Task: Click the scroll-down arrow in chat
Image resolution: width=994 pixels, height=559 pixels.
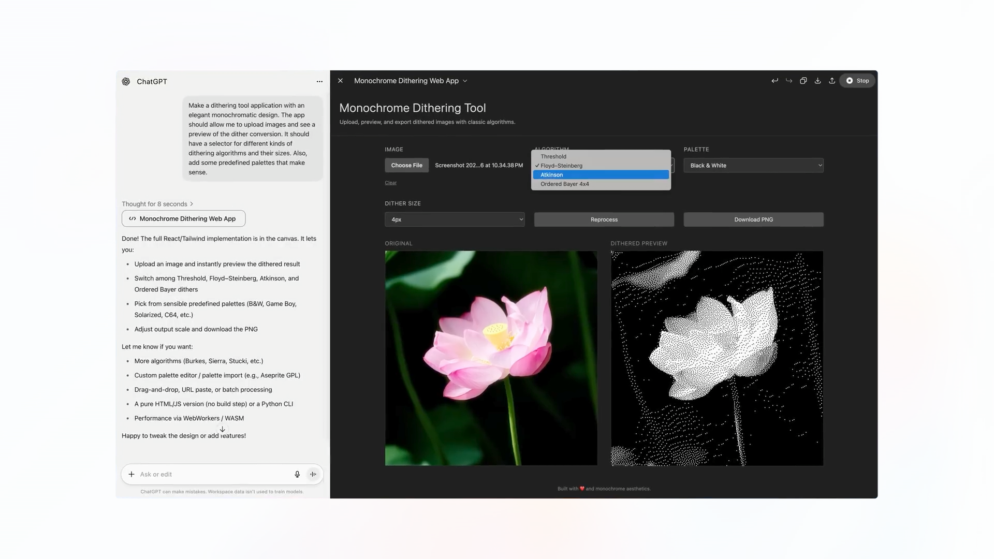Action: [x=223, y=429]
